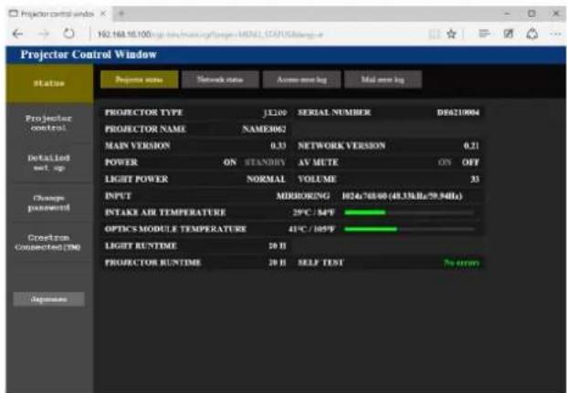
Task: Click the INTAKE AIR TEMPERATURE label
Action: tap(165, 212)
